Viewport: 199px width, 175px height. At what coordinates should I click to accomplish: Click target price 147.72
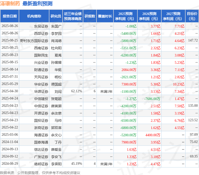(x=193, y=40)
